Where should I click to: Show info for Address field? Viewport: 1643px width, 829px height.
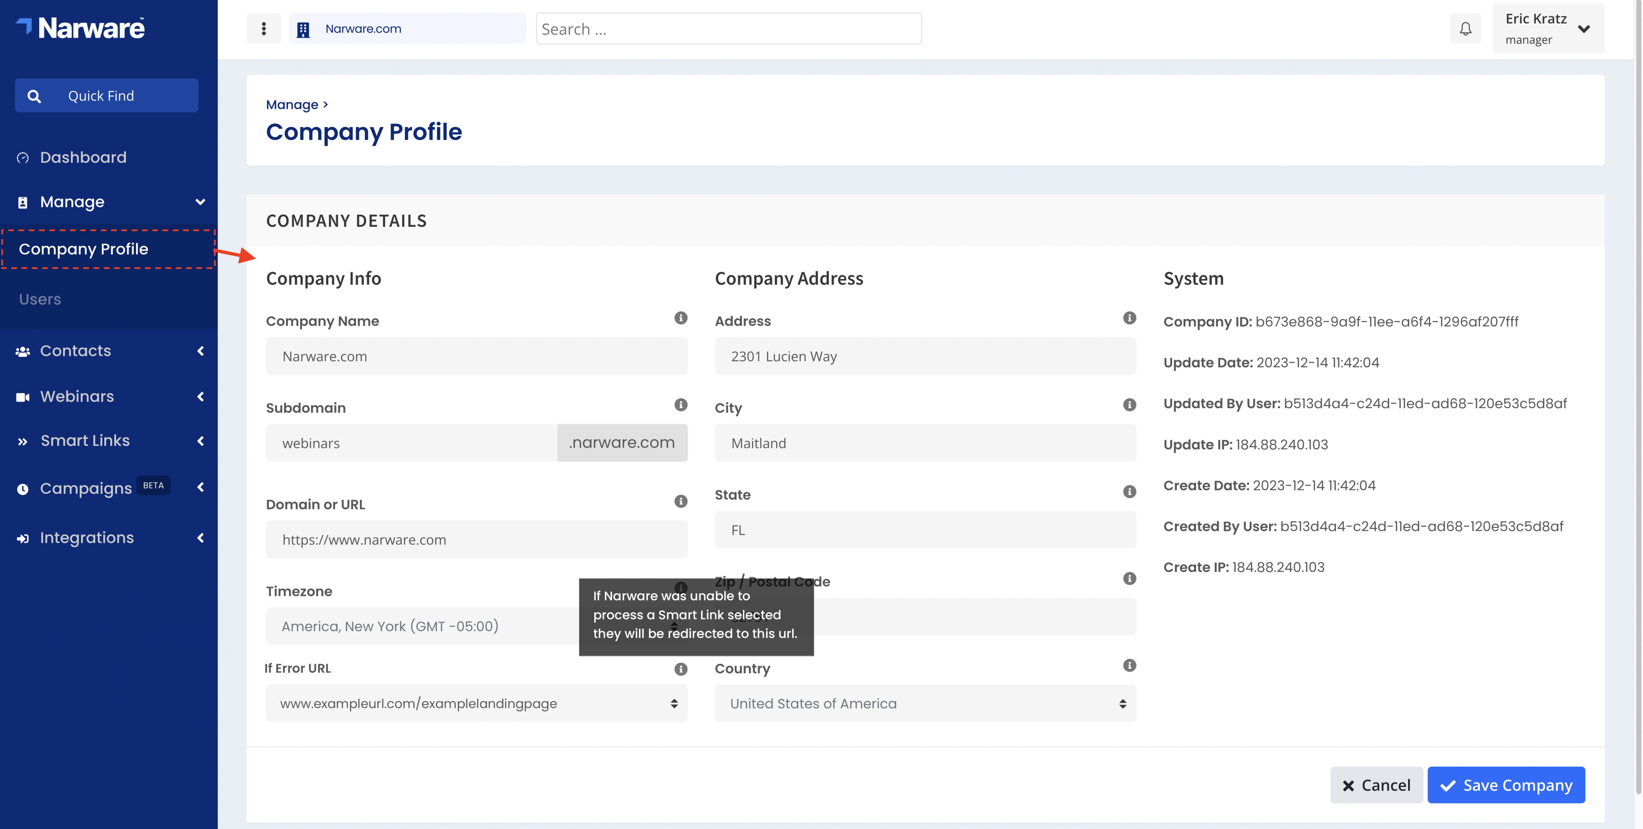click(1129, 318)
